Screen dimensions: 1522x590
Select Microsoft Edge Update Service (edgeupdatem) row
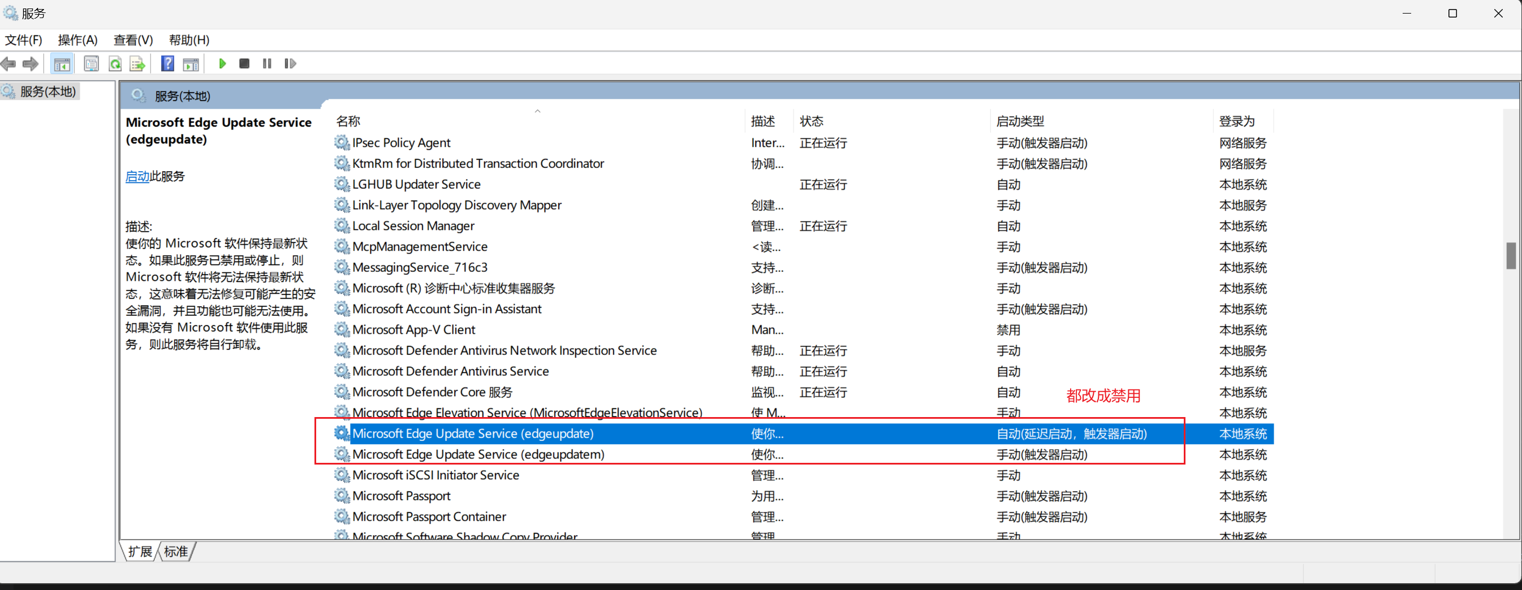[x=803, y=454]
